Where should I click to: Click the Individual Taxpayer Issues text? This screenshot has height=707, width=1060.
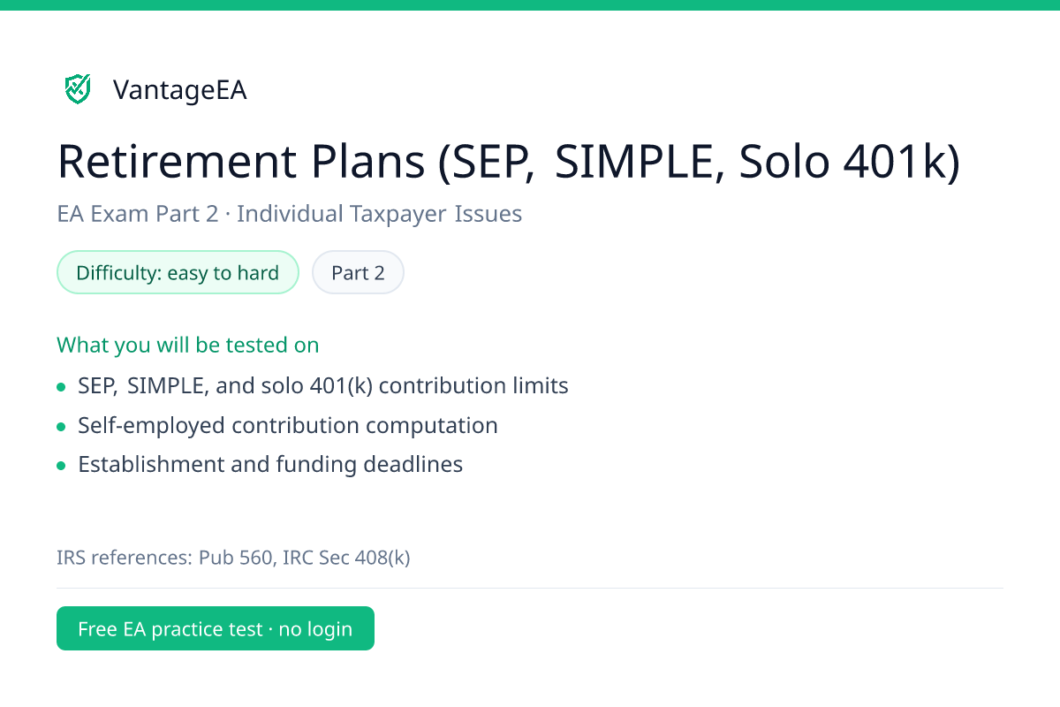click(380, 214)
